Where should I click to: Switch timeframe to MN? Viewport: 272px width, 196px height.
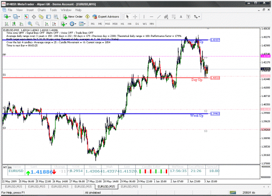[152, 24]
